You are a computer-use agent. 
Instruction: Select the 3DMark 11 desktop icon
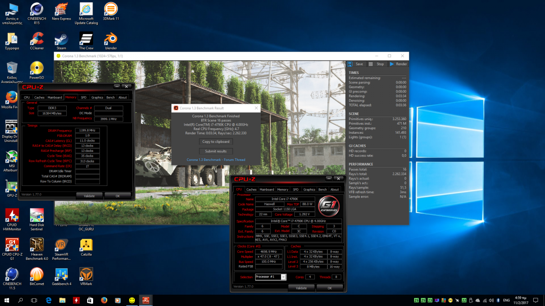[111, 12]
